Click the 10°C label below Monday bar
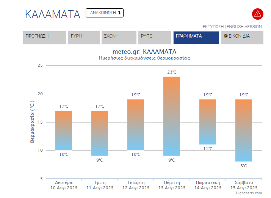The width and height of the screenshot is (271, 198). [x=64, y=154]
